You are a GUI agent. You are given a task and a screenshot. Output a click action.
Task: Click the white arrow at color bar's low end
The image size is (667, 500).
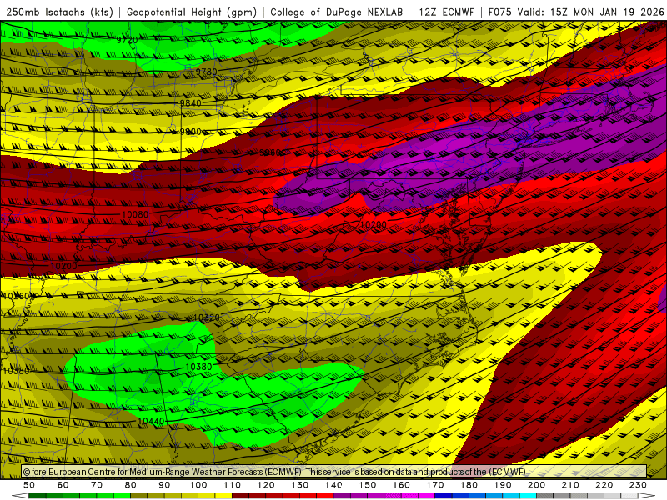(20, 496)
